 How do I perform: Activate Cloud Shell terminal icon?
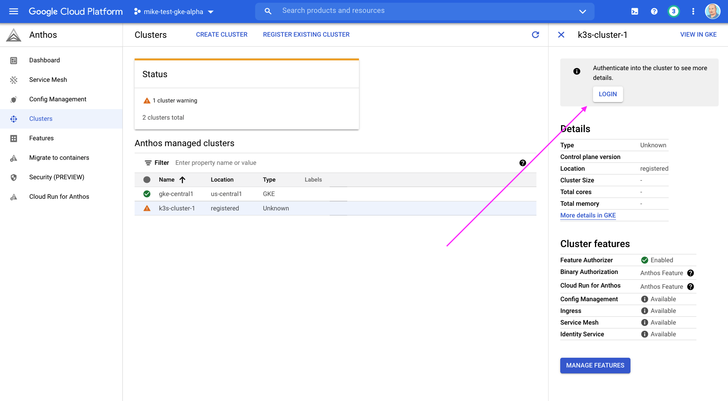[x=635, y=11]
